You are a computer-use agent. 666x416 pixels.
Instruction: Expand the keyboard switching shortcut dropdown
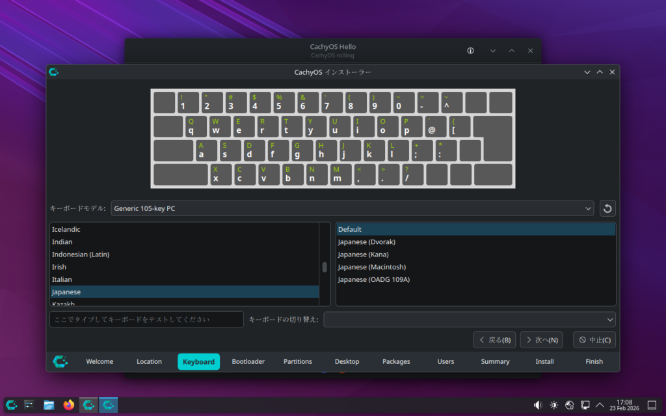[x=469, y=320]
